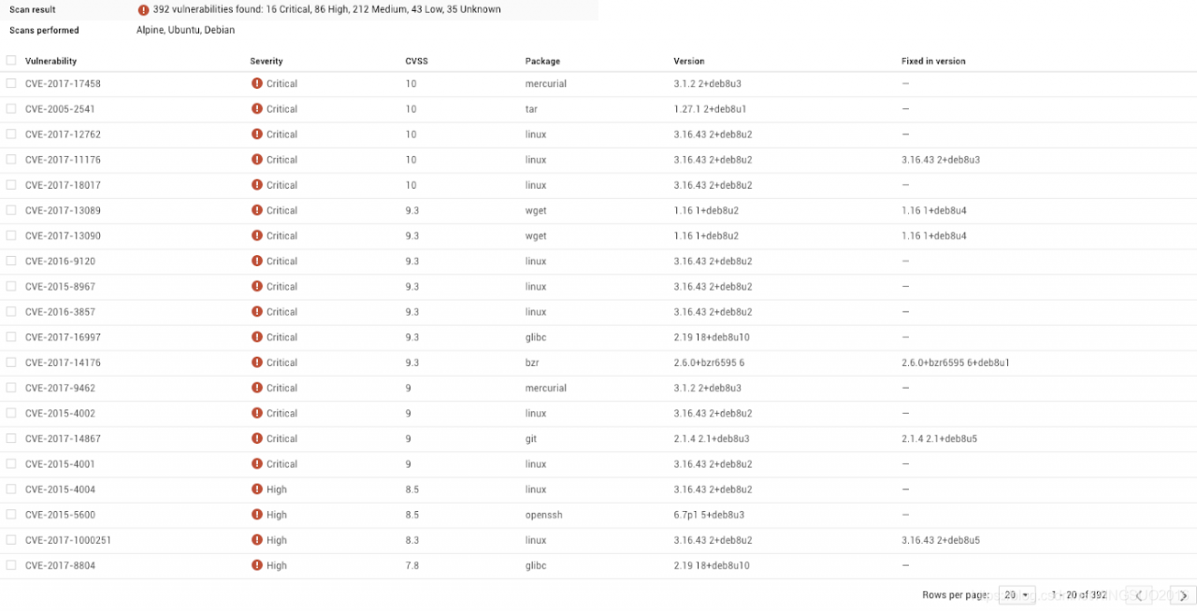The width and height of the screenshot is (1197, 611).
Task: Click the High severity icon for CVE-2015-5600
Action: point(257,515)
